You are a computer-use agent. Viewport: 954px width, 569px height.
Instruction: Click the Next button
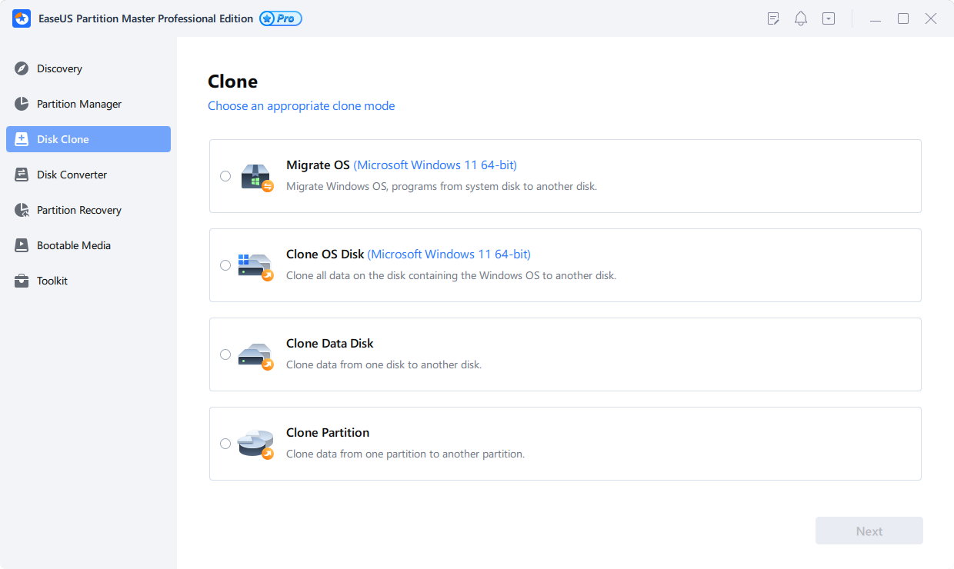click(869, 531)
